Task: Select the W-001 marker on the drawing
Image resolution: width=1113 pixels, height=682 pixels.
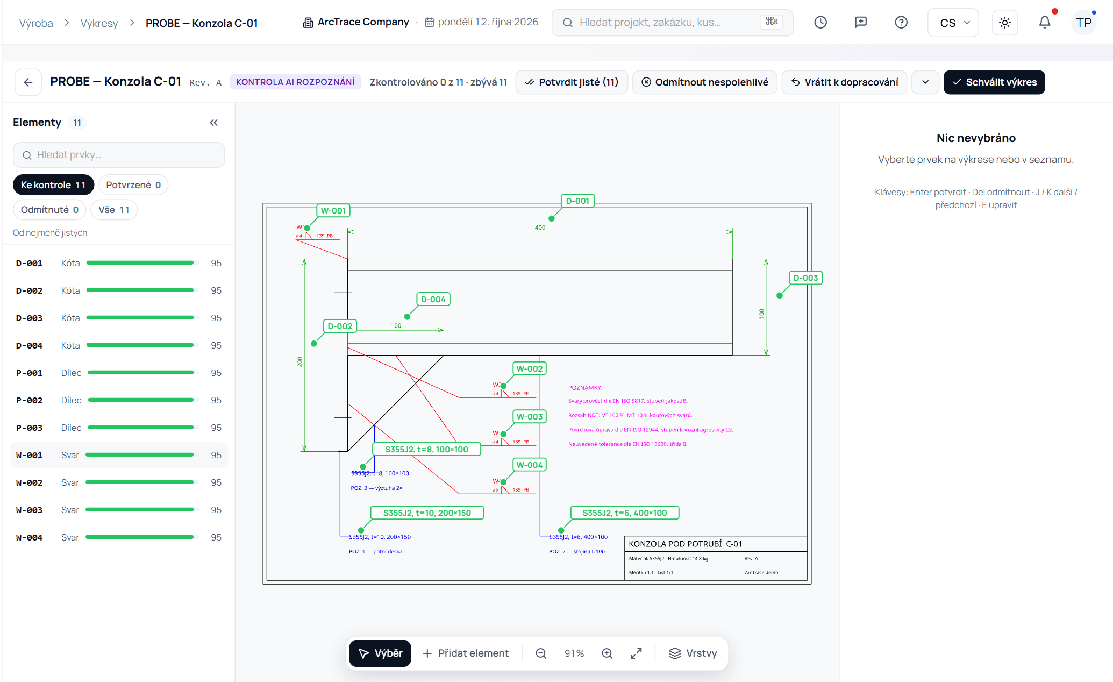Action: 333,210
